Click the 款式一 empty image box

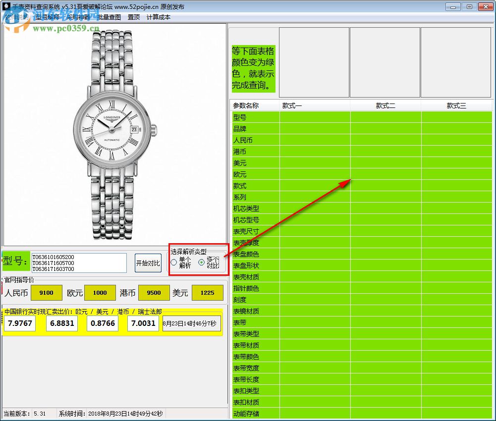314,62
